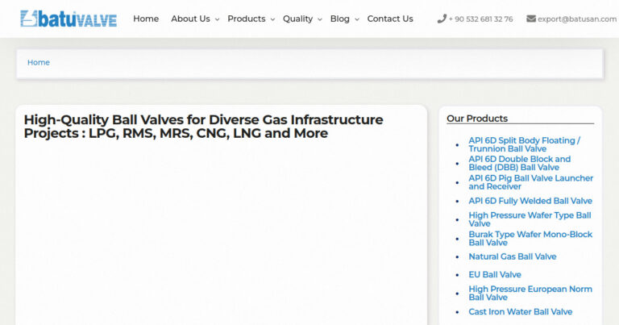619x325 pixels.
Task: Click the Our Products sidebar heading
Action: [477, 119]
